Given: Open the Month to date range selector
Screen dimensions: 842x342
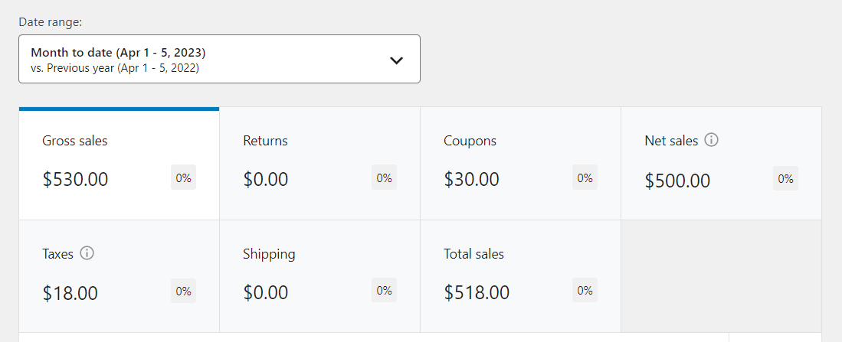Looking at the screenshot, I should point(219,59).
